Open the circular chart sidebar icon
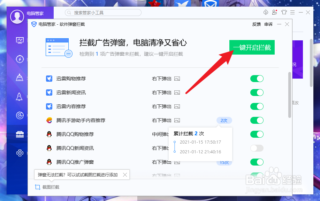Viewport: 320px width, 201px height. [20, 115]
